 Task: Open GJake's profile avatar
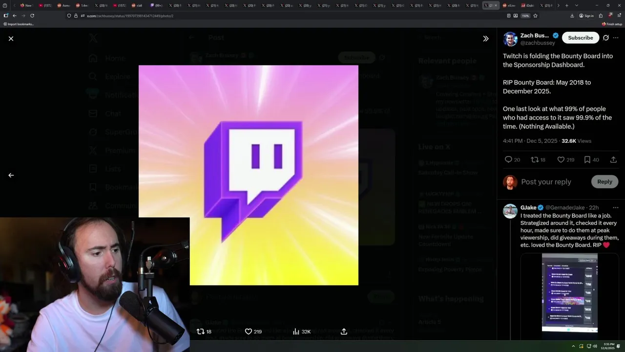pos(510,211)
